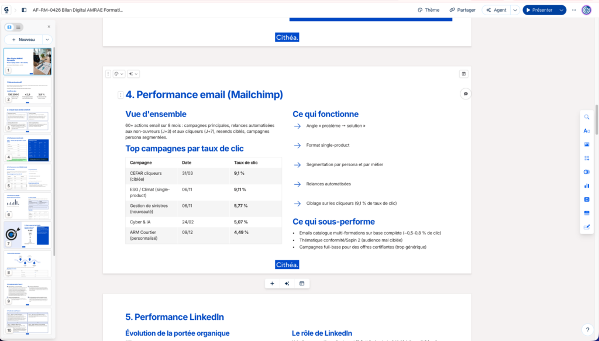Open the help question mark button
This screenshot has height=341, width=599.
click(x=587, y=329)
